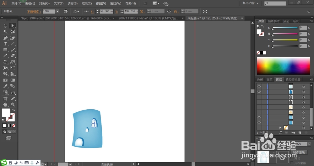The image size is (314, 166).
Task: Select the Eyedropper tool
Action: 5,86
